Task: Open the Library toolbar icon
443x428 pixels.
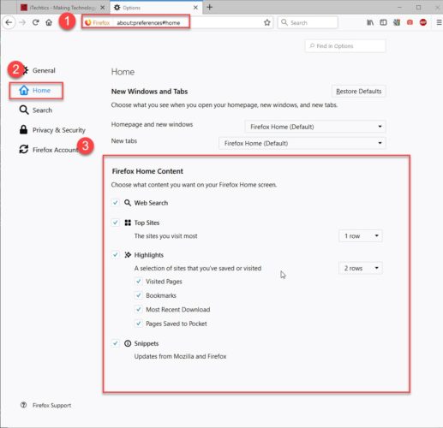Action: 370,22
